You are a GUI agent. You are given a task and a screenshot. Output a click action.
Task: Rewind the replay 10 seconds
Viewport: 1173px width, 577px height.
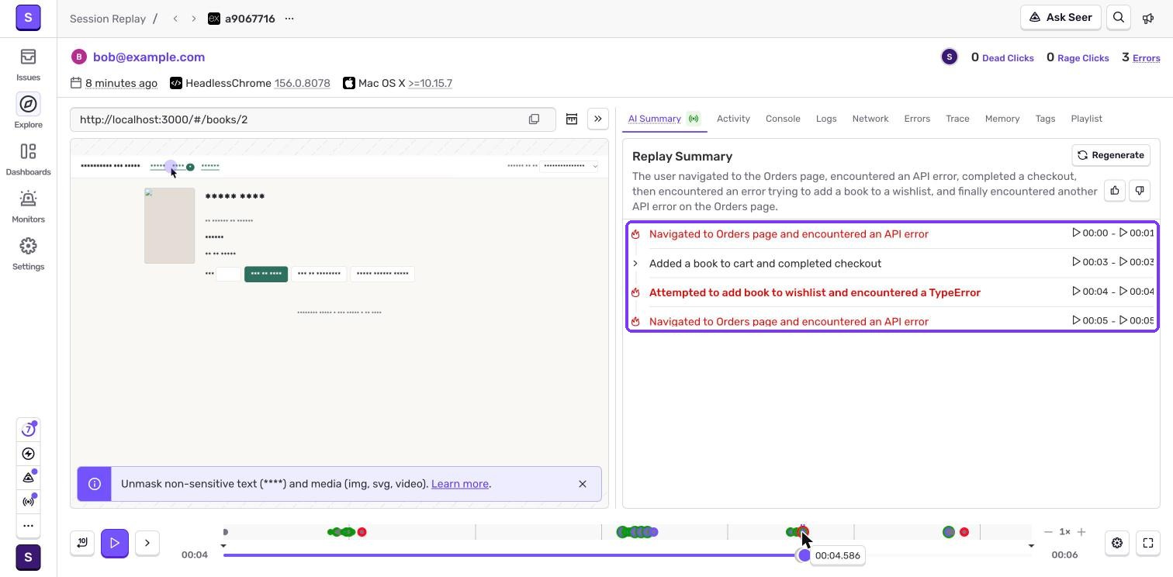click(x=82, y=543)
